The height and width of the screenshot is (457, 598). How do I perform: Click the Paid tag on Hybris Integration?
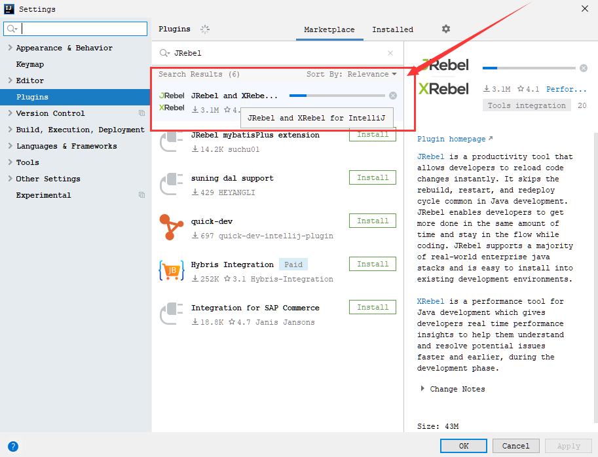click(x=293, y=265)
